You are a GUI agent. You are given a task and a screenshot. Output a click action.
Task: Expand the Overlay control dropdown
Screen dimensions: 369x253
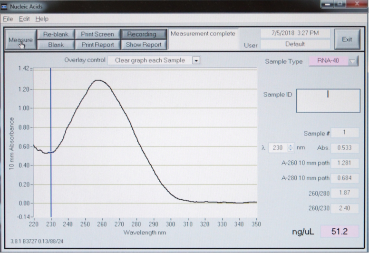click(197, 60)
